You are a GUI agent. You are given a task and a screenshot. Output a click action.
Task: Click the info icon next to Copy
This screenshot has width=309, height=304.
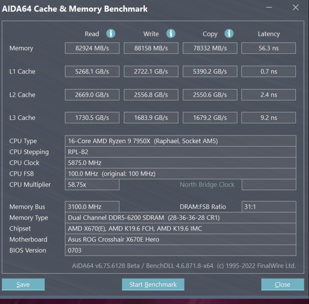pos(229,34)
